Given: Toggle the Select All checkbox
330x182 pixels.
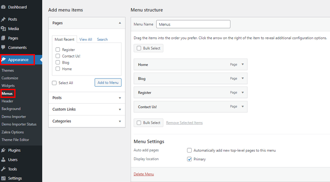Looking at the screenshot, I should click(54, 83).
